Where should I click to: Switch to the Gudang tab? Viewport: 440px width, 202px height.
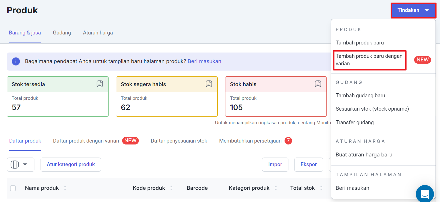[x=62, y=33]
